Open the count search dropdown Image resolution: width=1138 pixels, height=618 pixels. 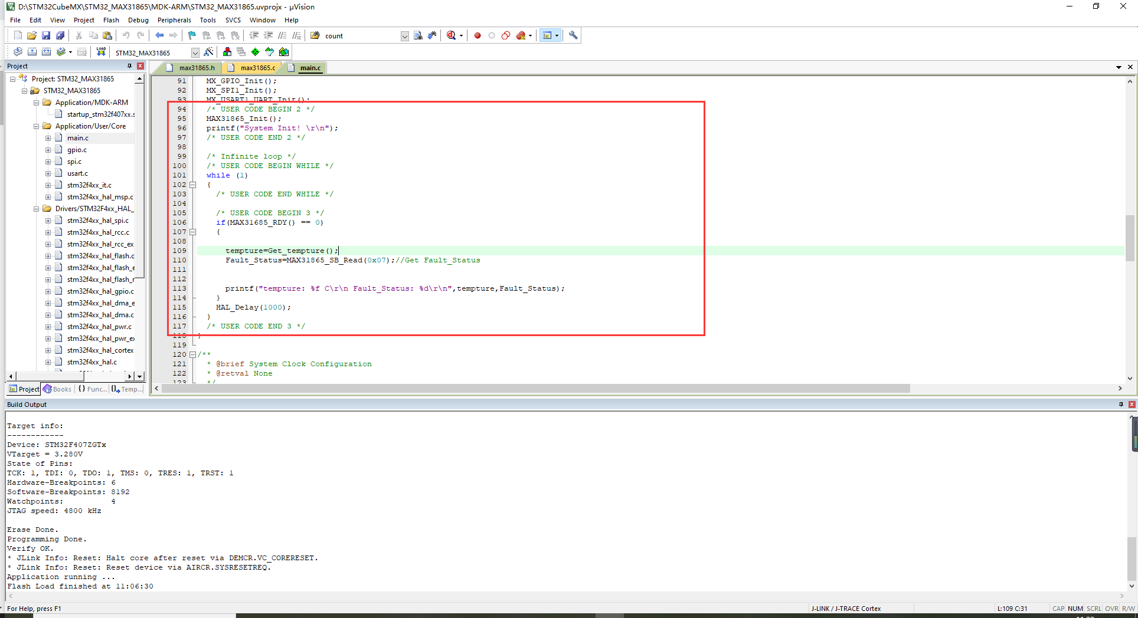click(x=404, y=36)
